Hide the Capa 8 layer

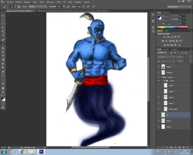pos(159,67)
